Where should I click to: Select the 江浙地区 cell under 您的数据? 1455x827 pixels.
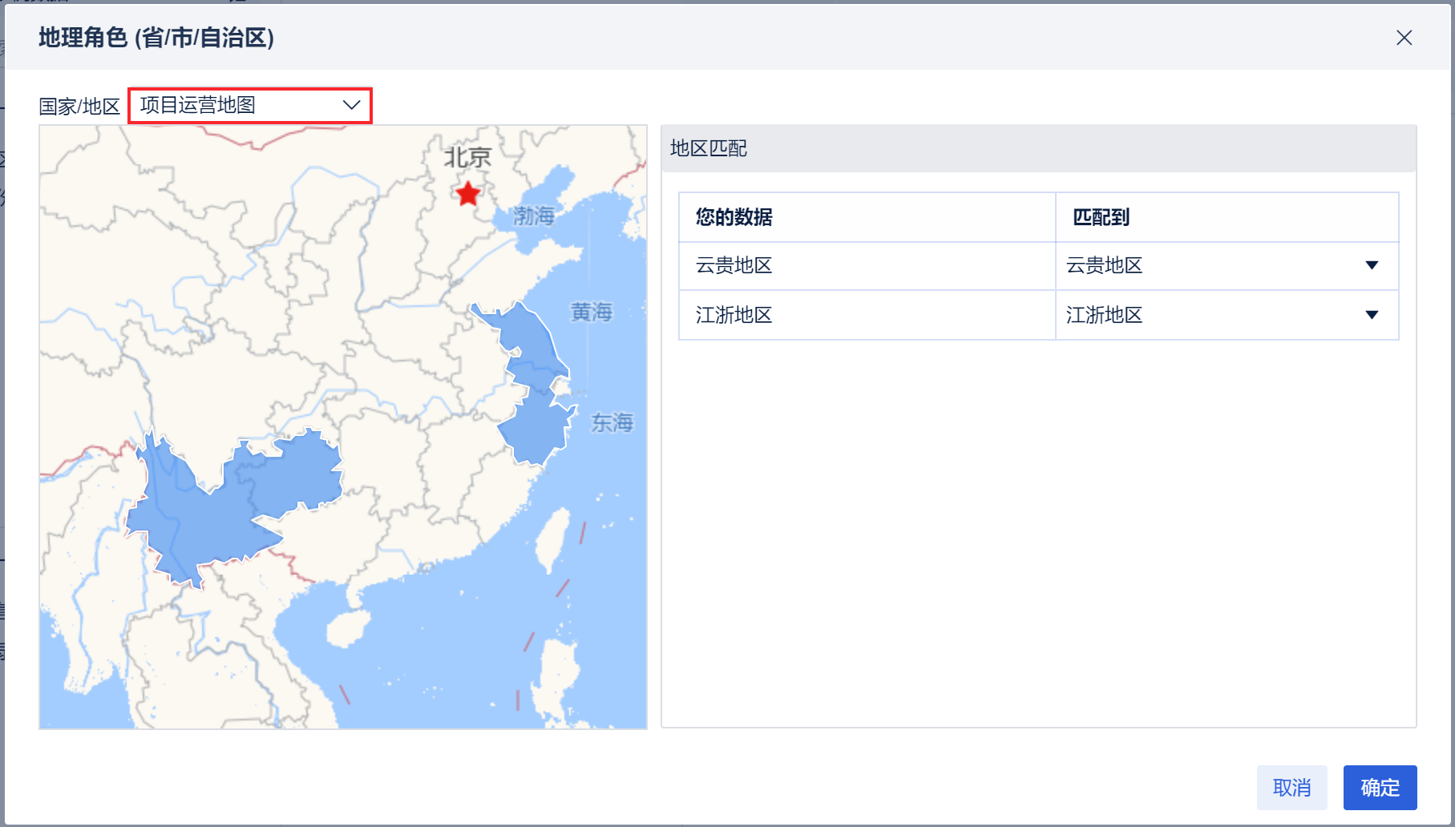(867, 315)
